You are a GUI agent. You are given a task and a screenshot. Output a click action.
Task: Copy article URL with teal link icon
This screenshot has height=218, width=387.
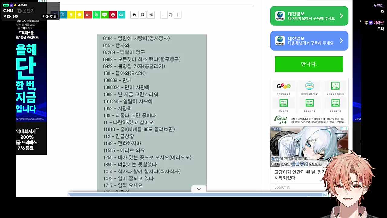tap(121, 15)
